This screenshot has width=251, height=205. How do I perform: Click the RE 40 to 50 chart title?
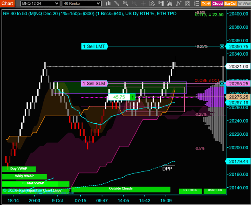tap(90, 14)
